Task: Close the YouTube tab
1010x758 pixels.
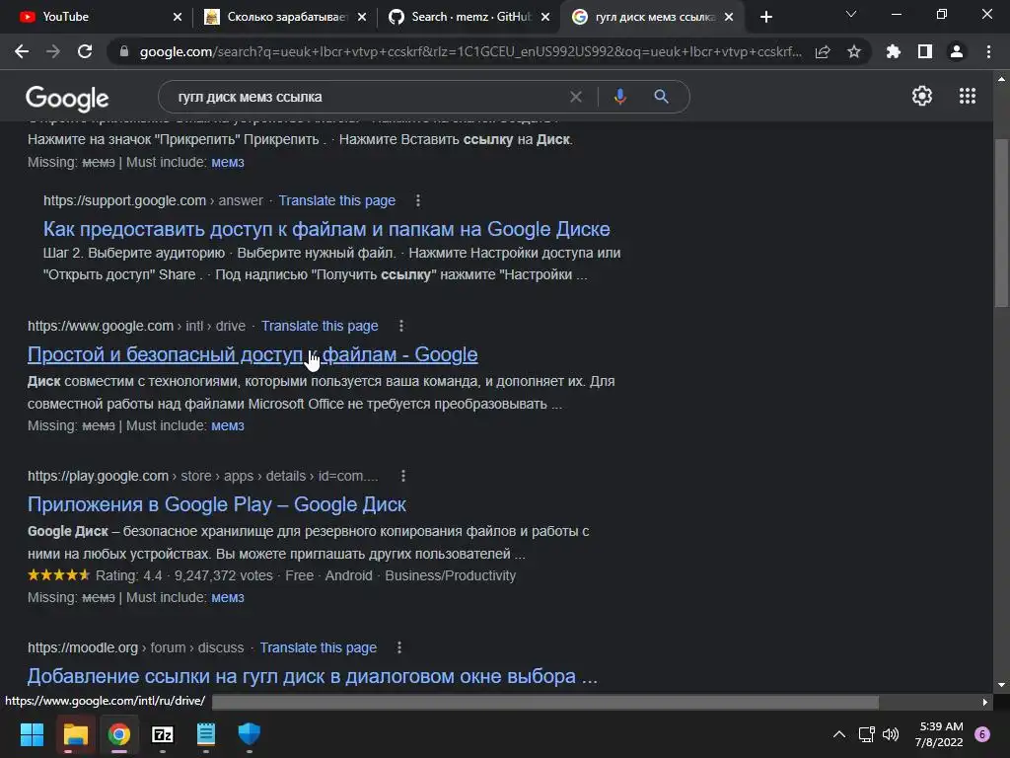Action: (x=178, y=17)
